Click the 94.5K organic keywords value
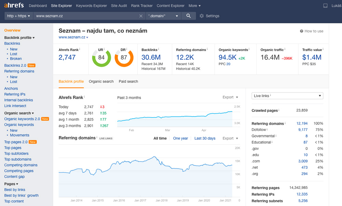This screenshot has height=206, width=342. click(x=227, y=57)
